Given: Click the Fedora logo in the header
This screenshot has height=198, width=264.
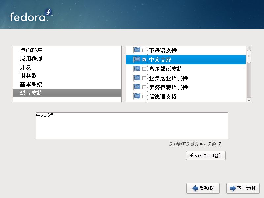Looking at the screenshot, I should [x=31, y=15].
